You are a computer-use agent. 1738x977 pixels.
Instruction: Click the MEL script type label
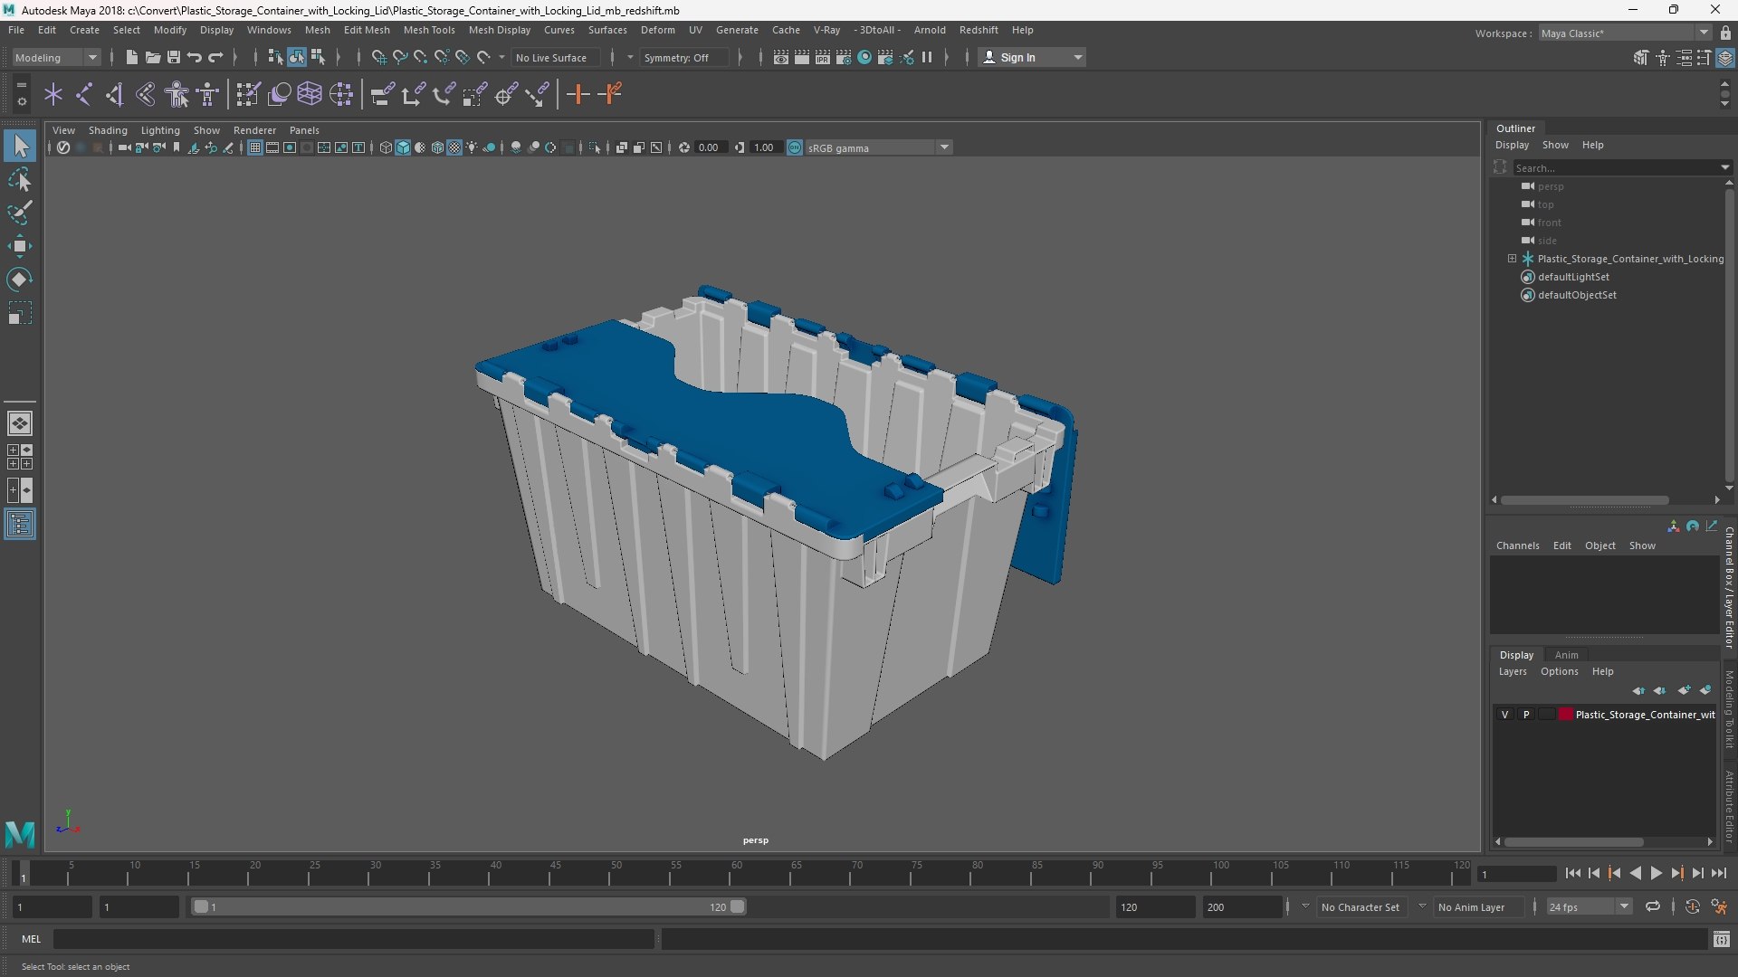click(32, 939)
